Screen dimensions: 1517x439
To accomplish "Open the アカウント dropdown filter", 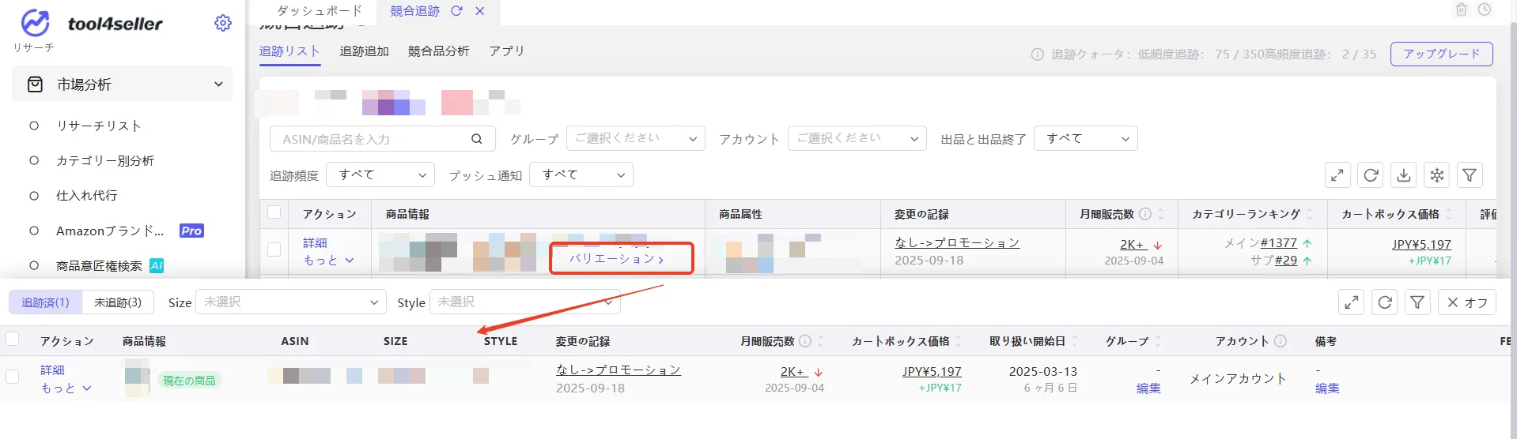I will (857, 138).
